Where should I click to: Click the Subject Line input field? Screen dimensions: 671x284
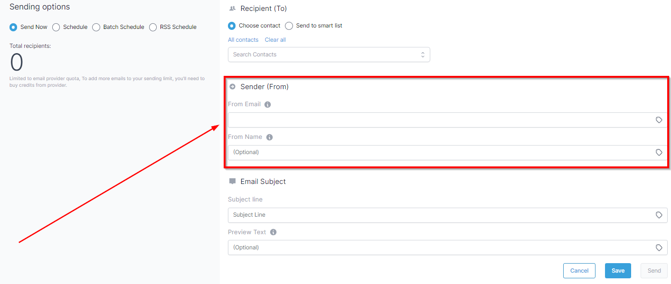[447, 215]
